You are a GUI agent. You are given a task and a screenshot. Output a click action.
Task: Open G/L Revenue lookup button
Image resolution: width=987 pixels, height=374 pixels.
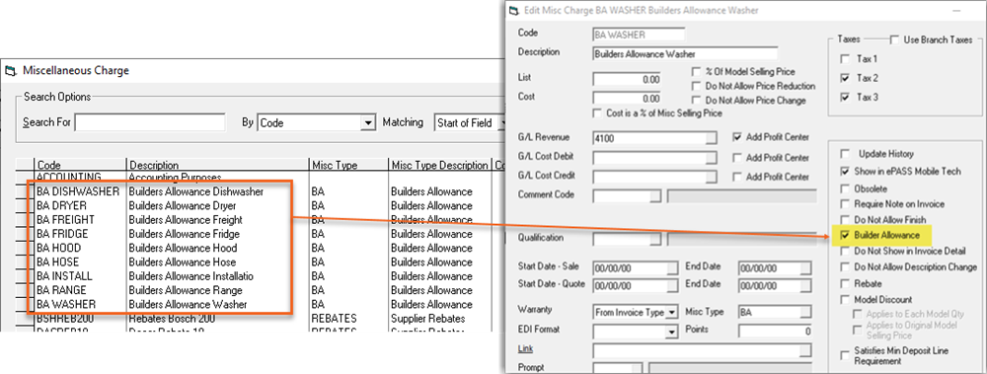[711, 137]
